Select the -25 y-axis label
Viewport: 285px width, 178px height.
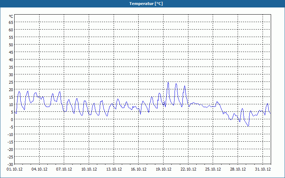[10, 157]
